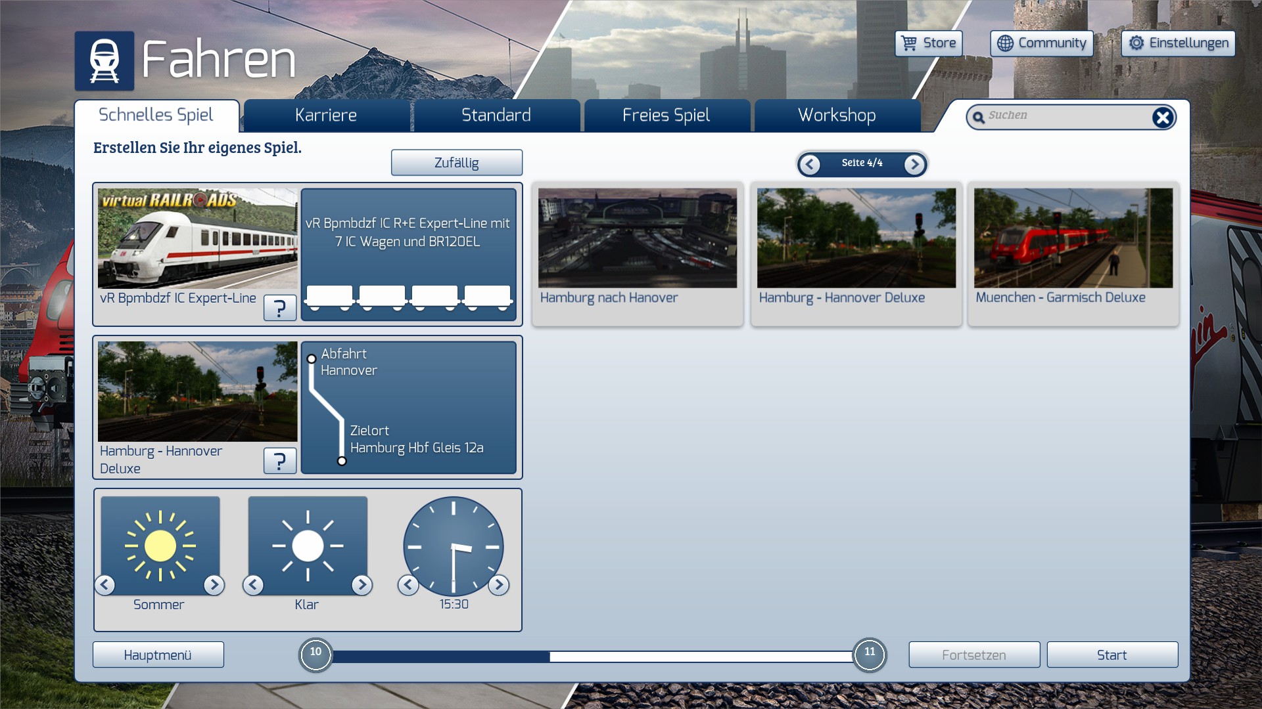Screen dimensions: 1262x709
Task: Clear search with the X icon
Action: [1162, 118]
